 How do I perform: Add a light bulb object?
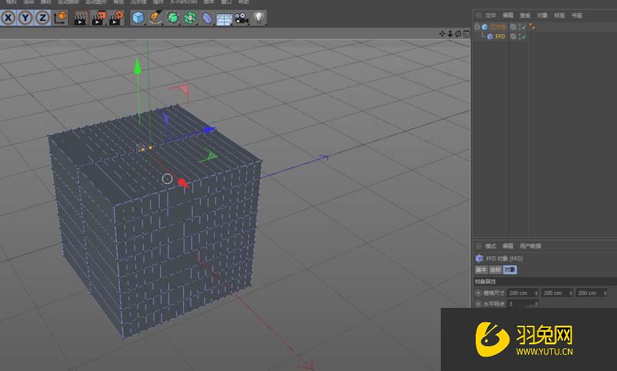coord(259,18)
